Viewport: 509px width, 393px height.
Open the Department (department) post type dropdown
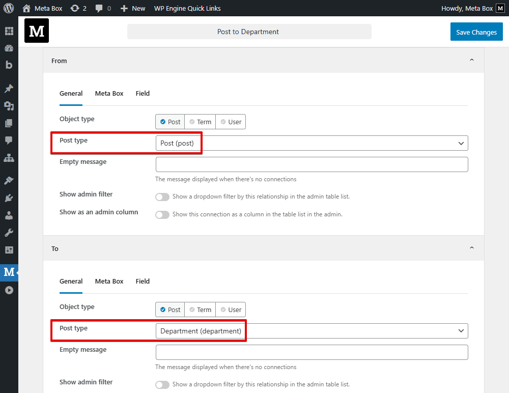coord(311,331)
